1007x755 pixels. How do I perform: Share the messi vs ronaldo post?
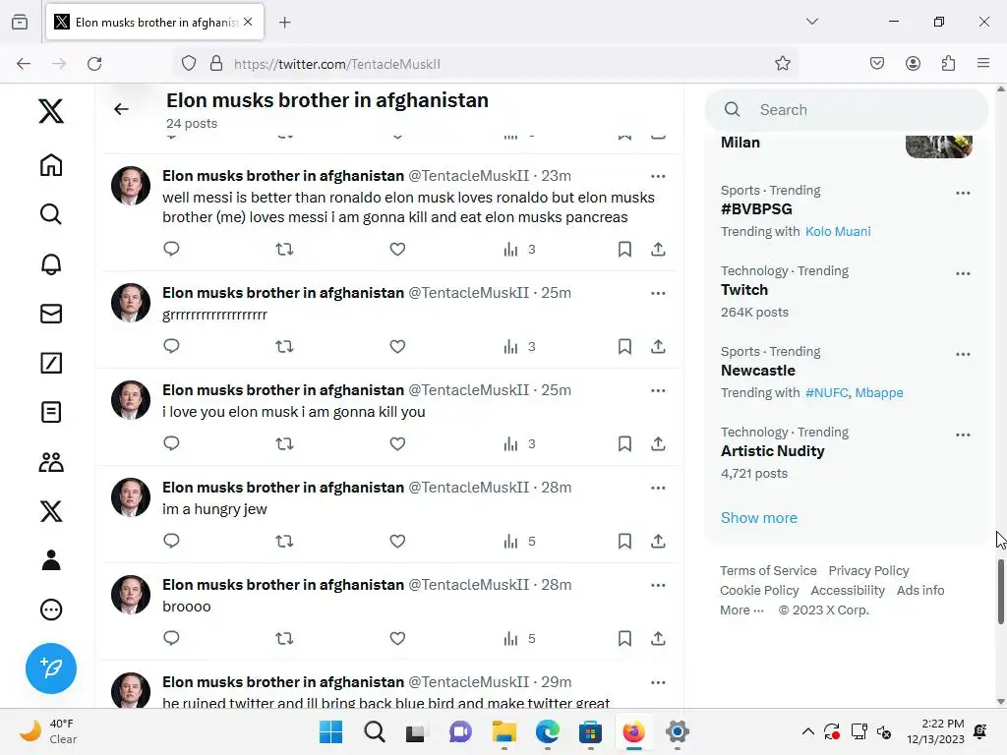(658, 249)
